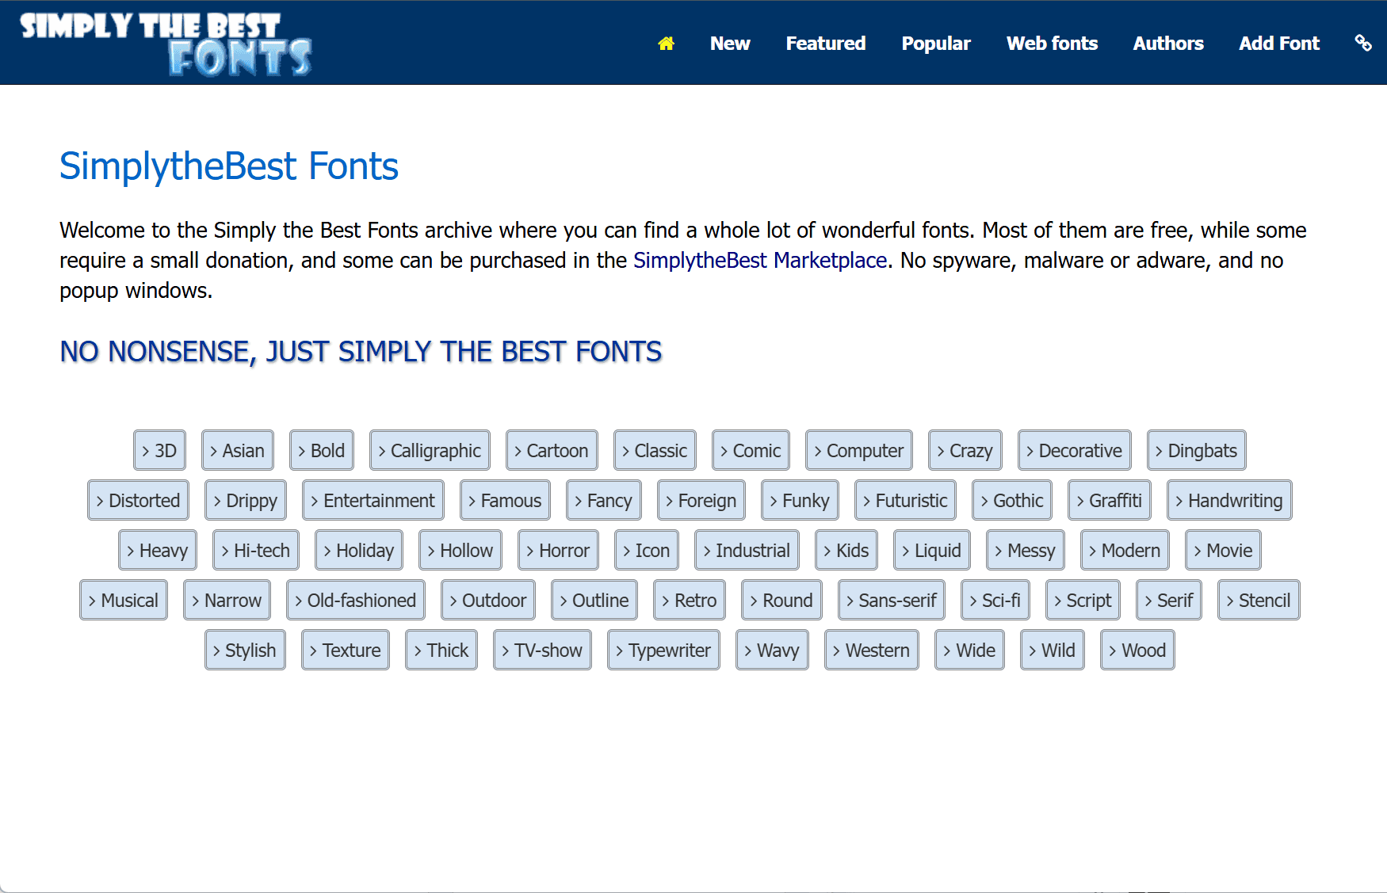This screenshot has height=893, width=1387.
Task: Follow the SimplytheBest Marketplace link
Action: click(x=759, y=261)
